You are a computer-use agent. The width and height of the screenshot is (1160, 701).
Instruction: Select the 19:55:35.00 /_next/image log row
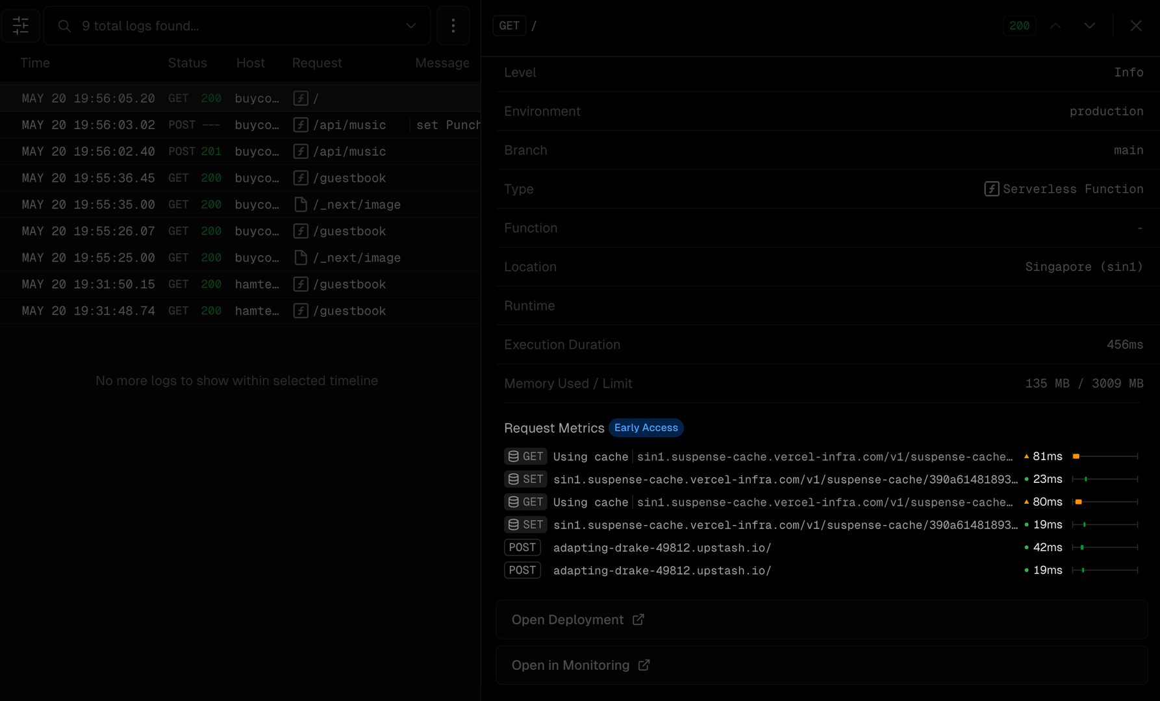click(x=240, y=204)
